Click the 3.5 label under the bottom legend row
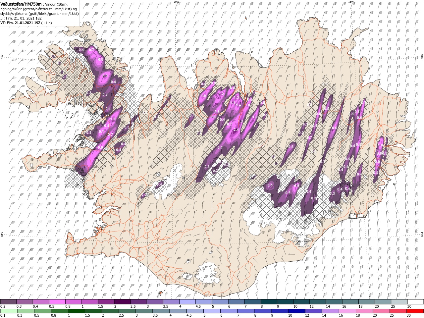The width and height of the screenshot is (424, 318). 155,316
